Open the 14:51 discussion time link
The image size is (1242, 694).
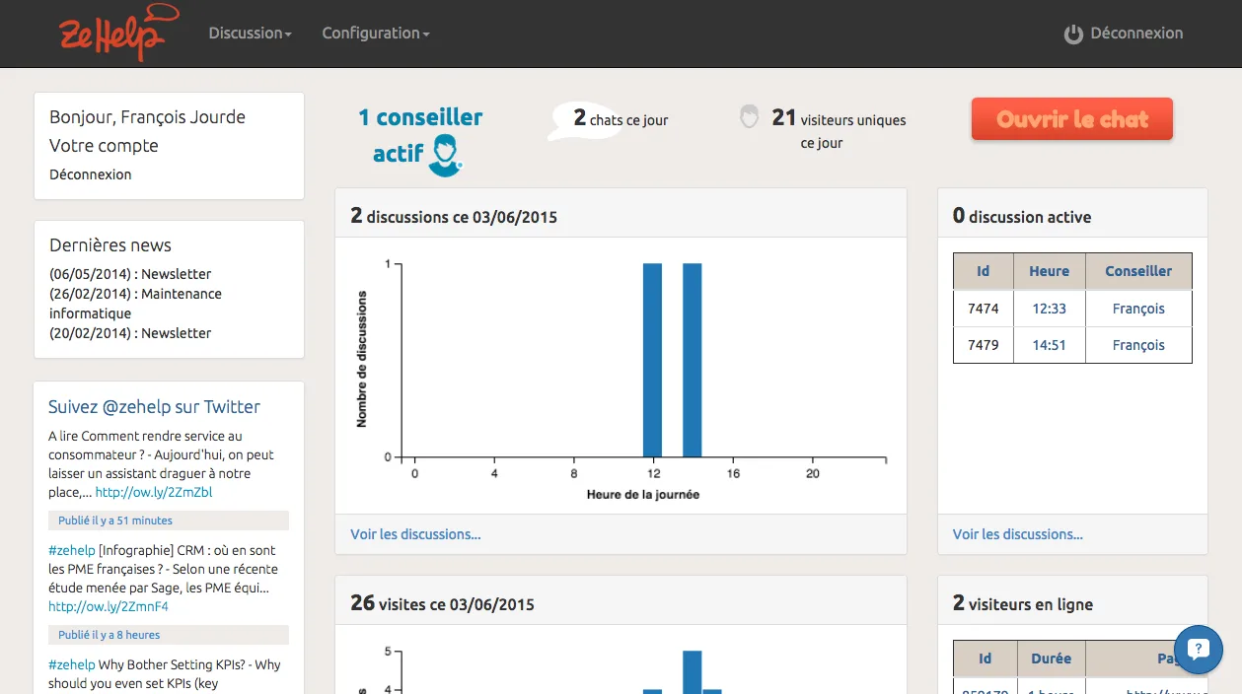[1050, 345]
